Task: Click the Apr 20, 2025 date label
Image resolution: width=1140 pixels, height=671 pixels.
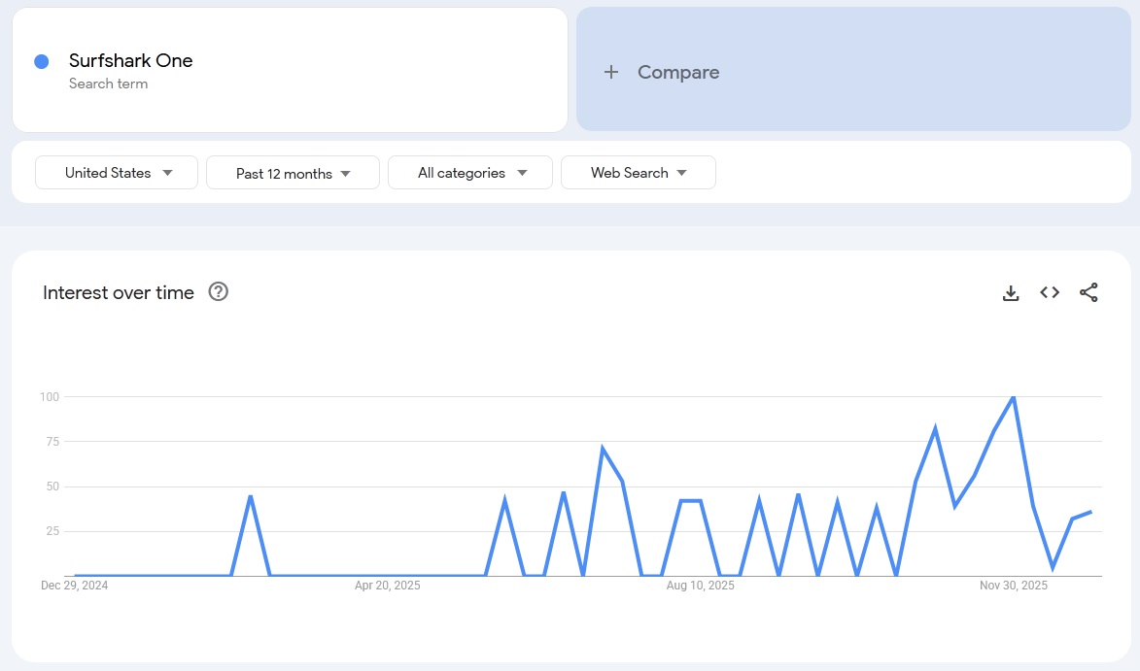Action: tap(387, 585)
